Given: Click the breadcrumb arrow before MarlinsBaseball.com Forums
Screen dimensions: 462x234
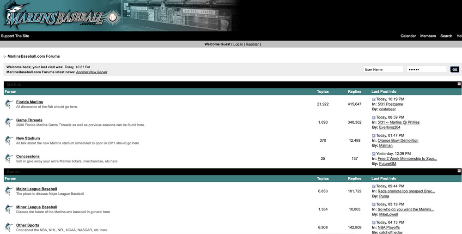Looking at the screenshot, I should click(x=5, y=56).
